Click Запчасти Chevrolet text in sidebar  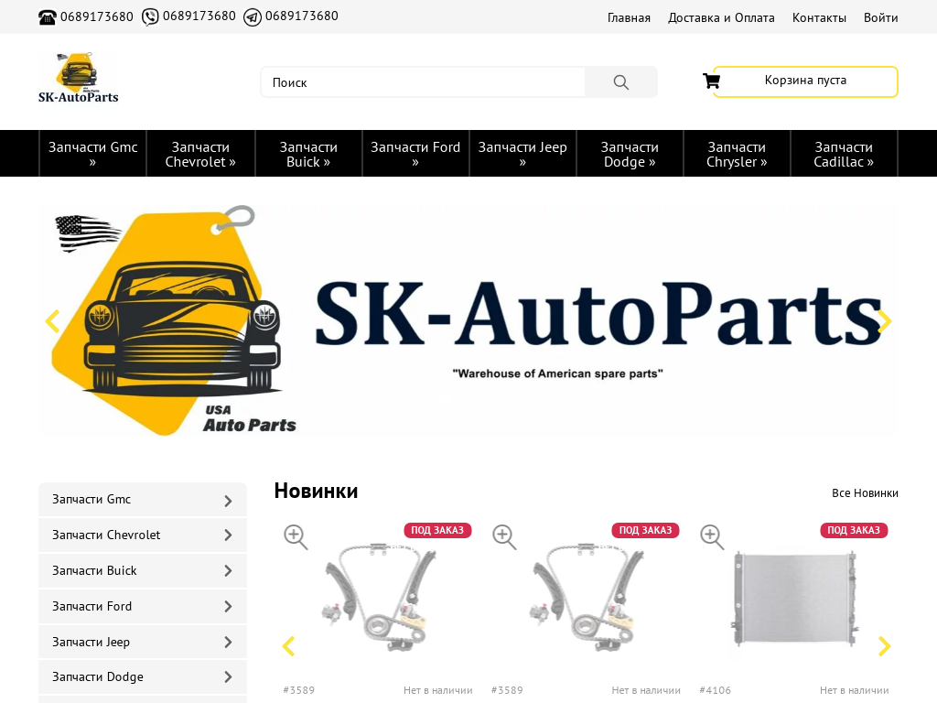click(106, 535)
